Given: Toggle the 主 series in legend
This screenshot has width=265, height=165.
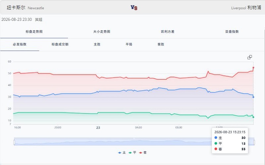Looking at the screenshot, I should [122, 152].
